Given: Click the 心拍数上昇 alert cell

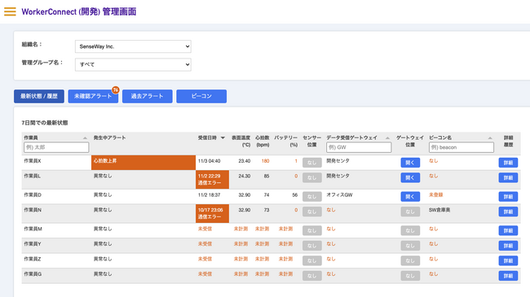Looking at the screenshot, I should 144,163.
